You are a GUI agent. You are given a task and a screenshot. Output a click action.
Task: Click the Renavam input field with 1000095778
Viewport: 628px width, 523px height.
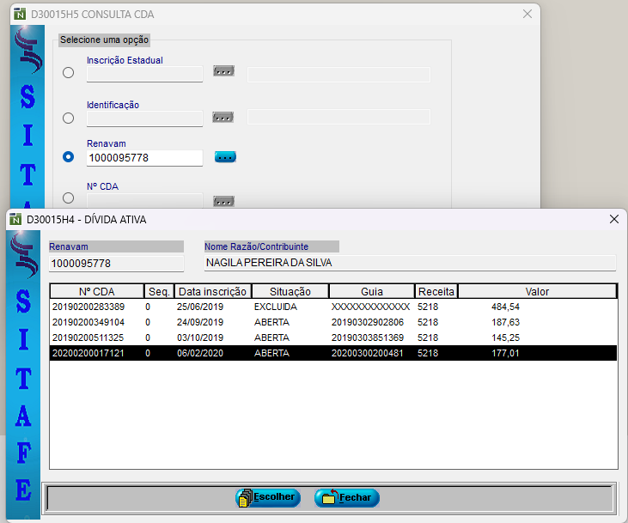144,158
